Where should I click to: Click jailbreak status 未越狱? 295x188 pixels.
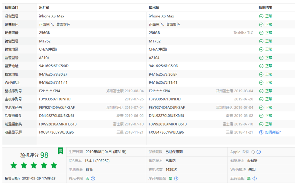pos(252,161)
